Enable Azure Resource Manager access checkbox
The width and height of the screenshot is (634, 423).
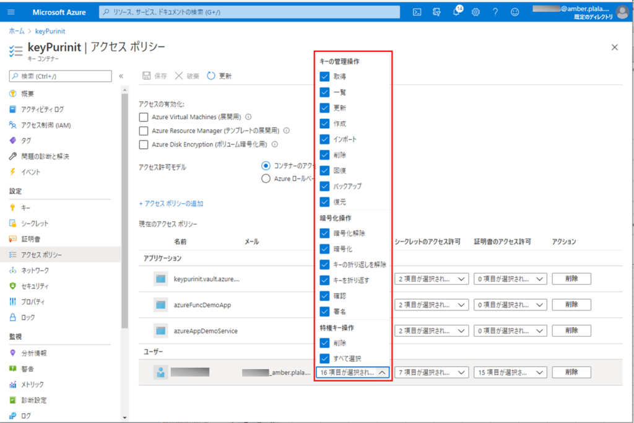coord(144,131)
